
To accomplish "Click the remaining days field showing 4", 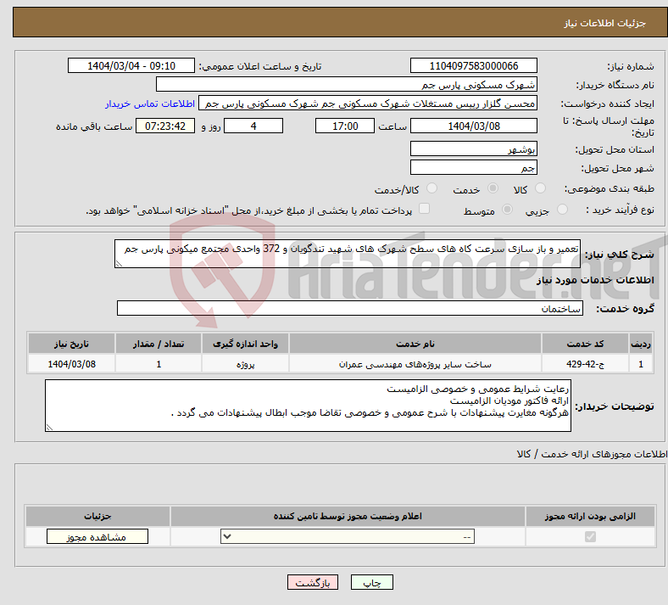I will pos(253,126).
